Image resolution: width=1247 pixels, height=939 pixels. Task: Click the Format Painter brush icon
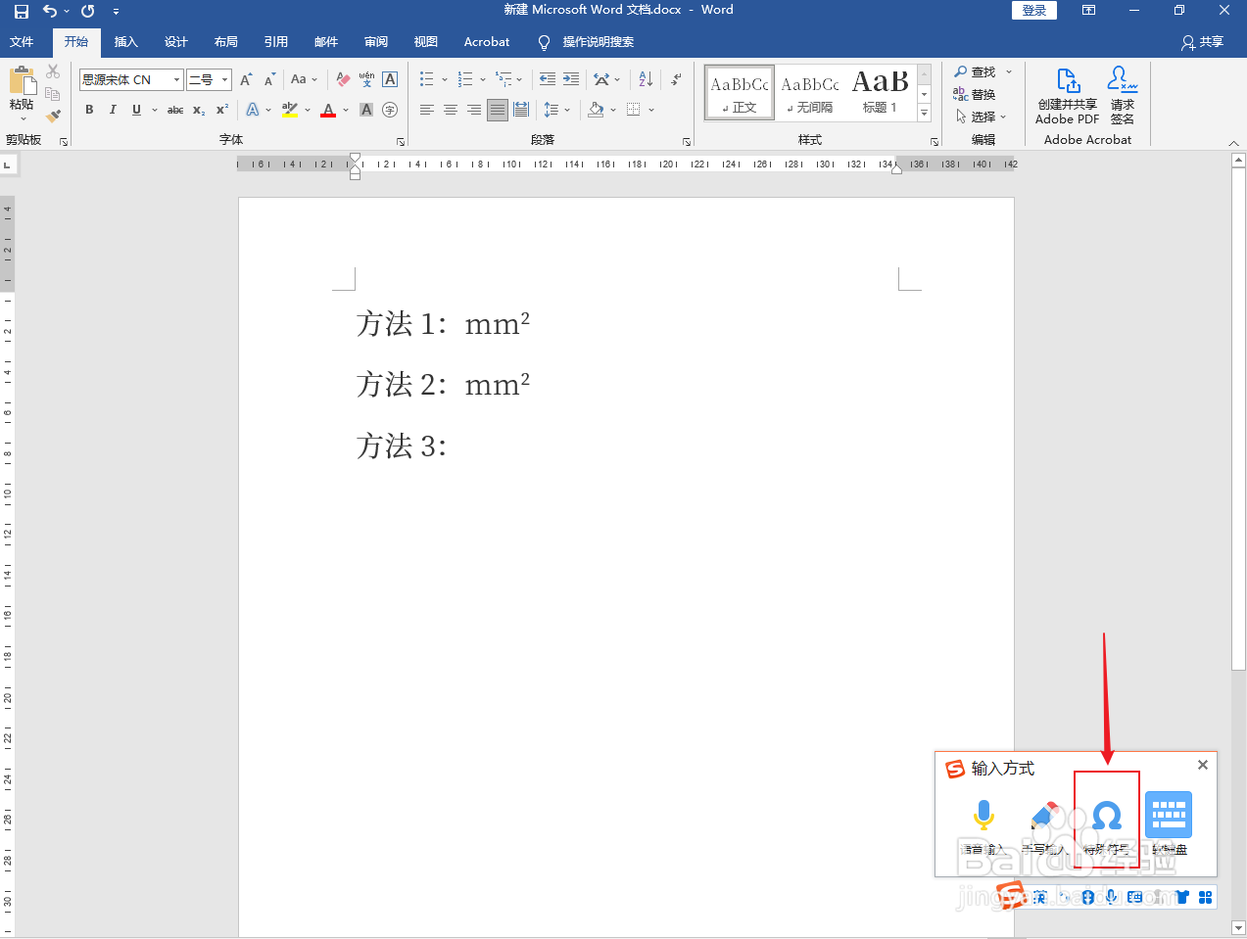(54, 117)
